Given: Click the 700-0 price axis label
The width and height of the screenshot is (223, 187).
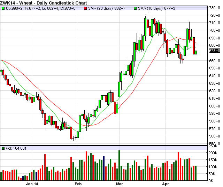Looking at the screenshot, I should click(x=215, y=30).
